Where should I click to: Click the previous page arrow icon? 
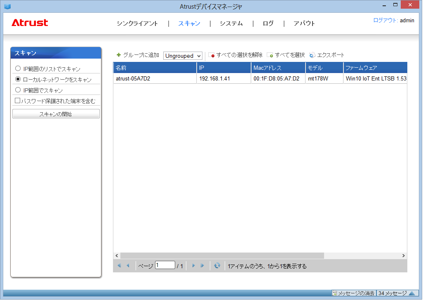(128, 266)
